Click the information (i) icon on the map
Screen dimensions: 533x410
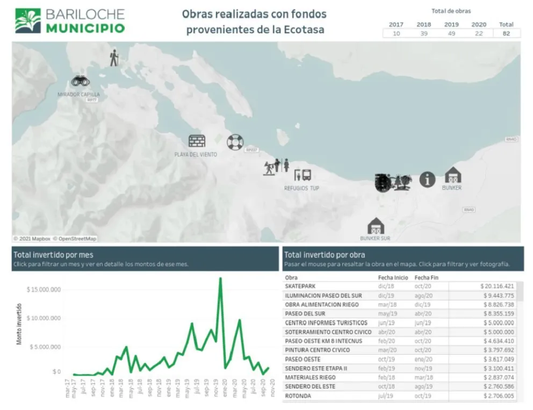427,180
